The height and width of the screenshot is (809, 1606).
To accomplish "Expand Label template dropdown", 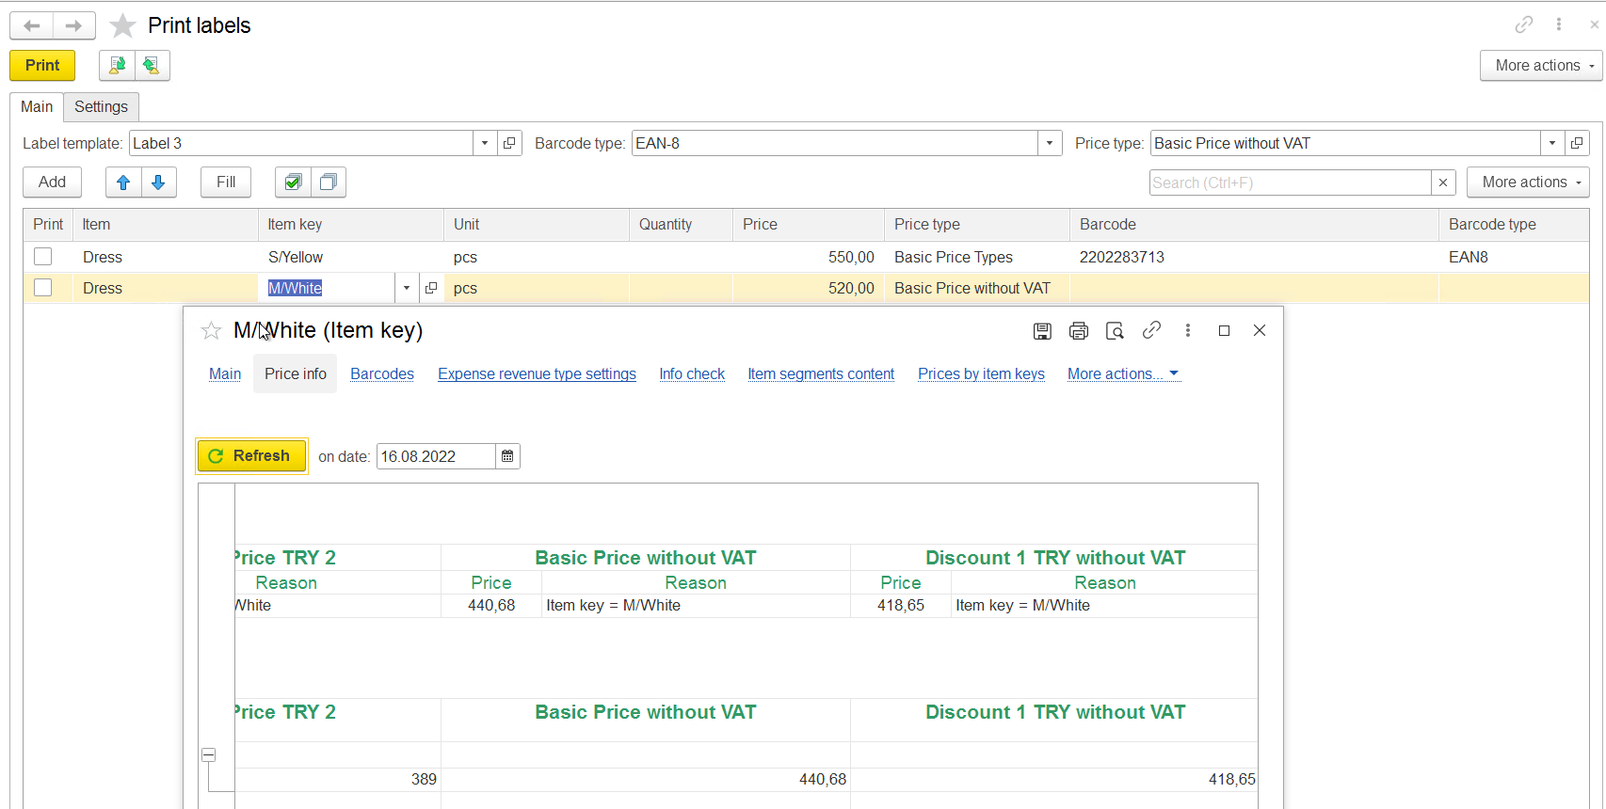I will 485,143.
